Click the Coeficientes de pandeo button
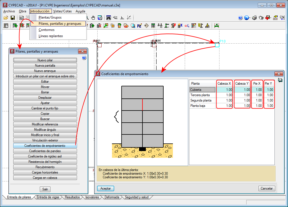This screenshot has width=288, height=207. tap(45, 151)
